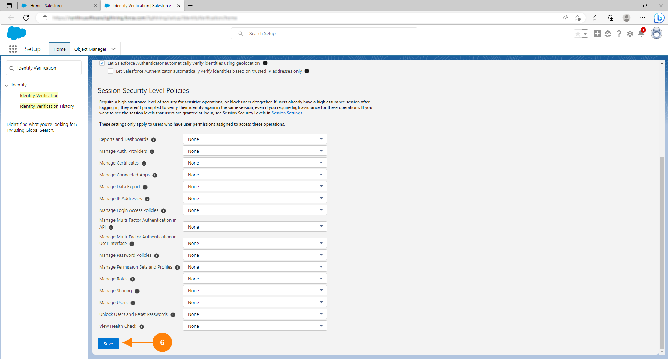Enable trusted IP addresses only checkbox

[110, 71]
